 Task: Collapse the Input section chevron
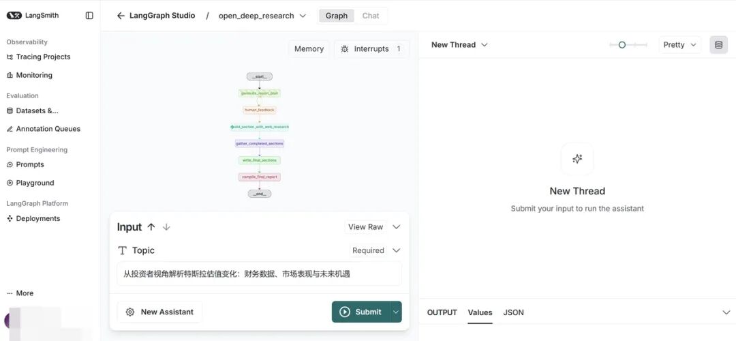(x=396, y=227)
